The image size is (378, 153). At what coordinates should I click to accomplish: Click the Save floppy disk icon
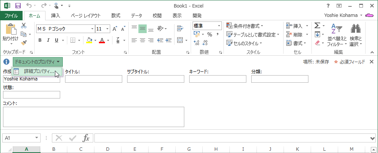(18, 6)
